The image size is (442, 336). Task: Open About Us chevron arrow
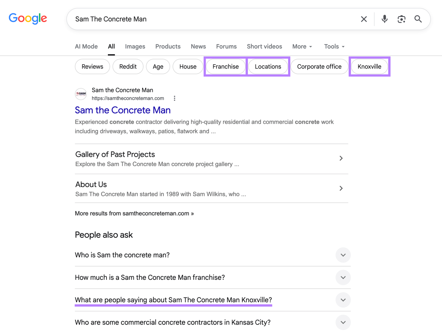[341, 188]
